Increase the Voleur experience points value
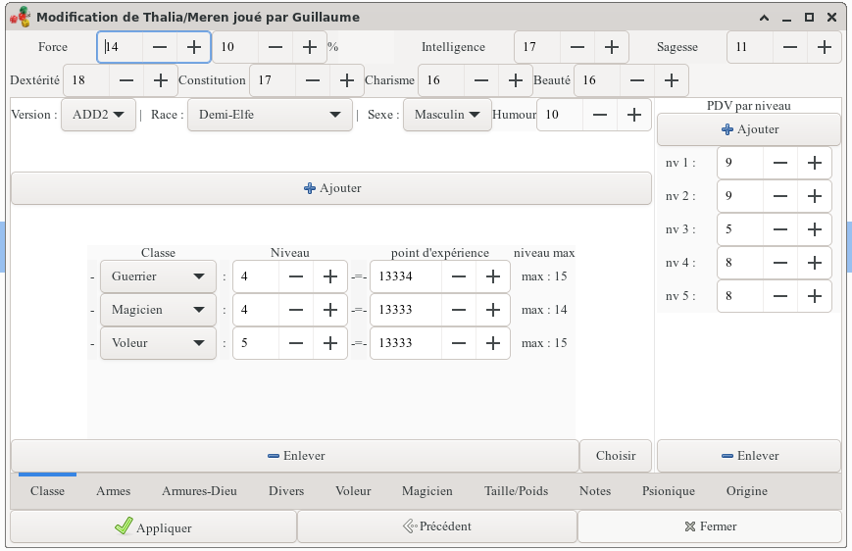 (x=493, y=343)
